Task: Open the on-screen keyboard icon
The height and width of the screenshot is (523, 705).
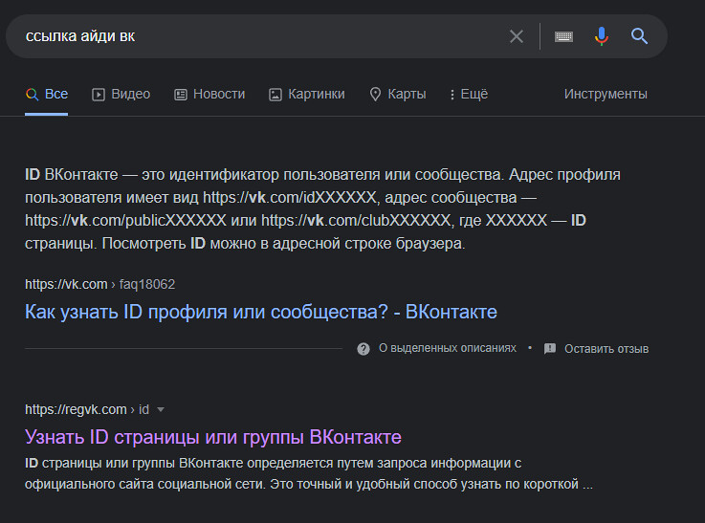Action: tap(563, 36)
